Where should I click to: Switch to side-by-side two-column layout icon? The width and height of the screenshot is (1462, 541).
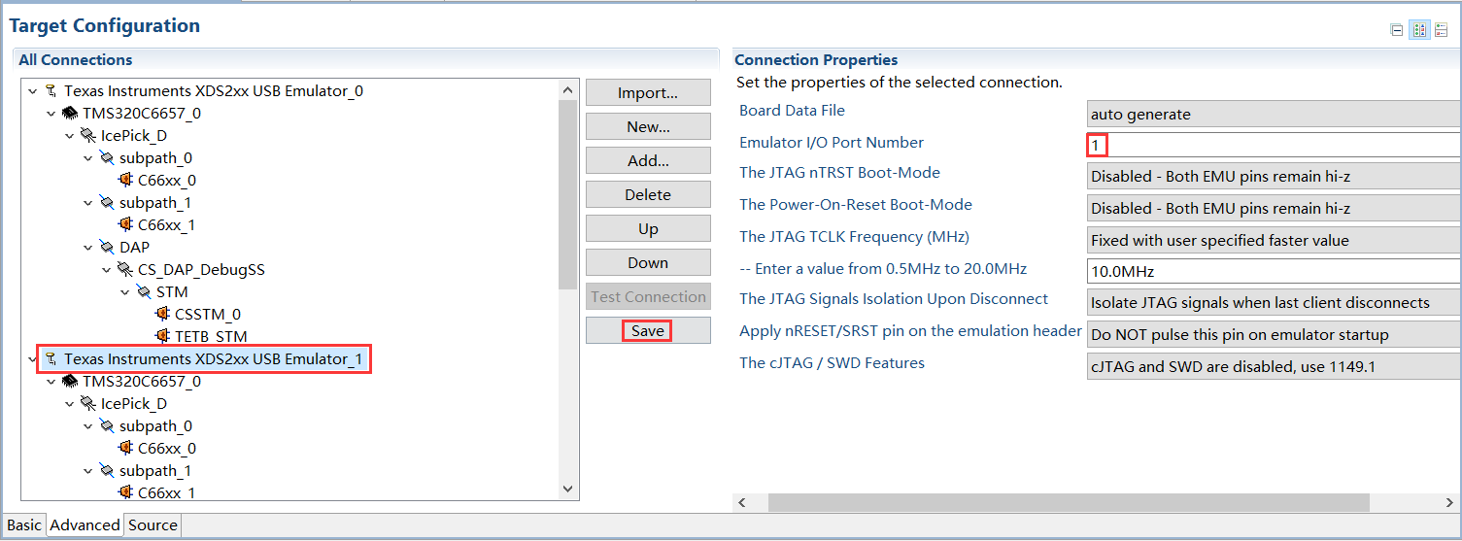(1419, 30)
